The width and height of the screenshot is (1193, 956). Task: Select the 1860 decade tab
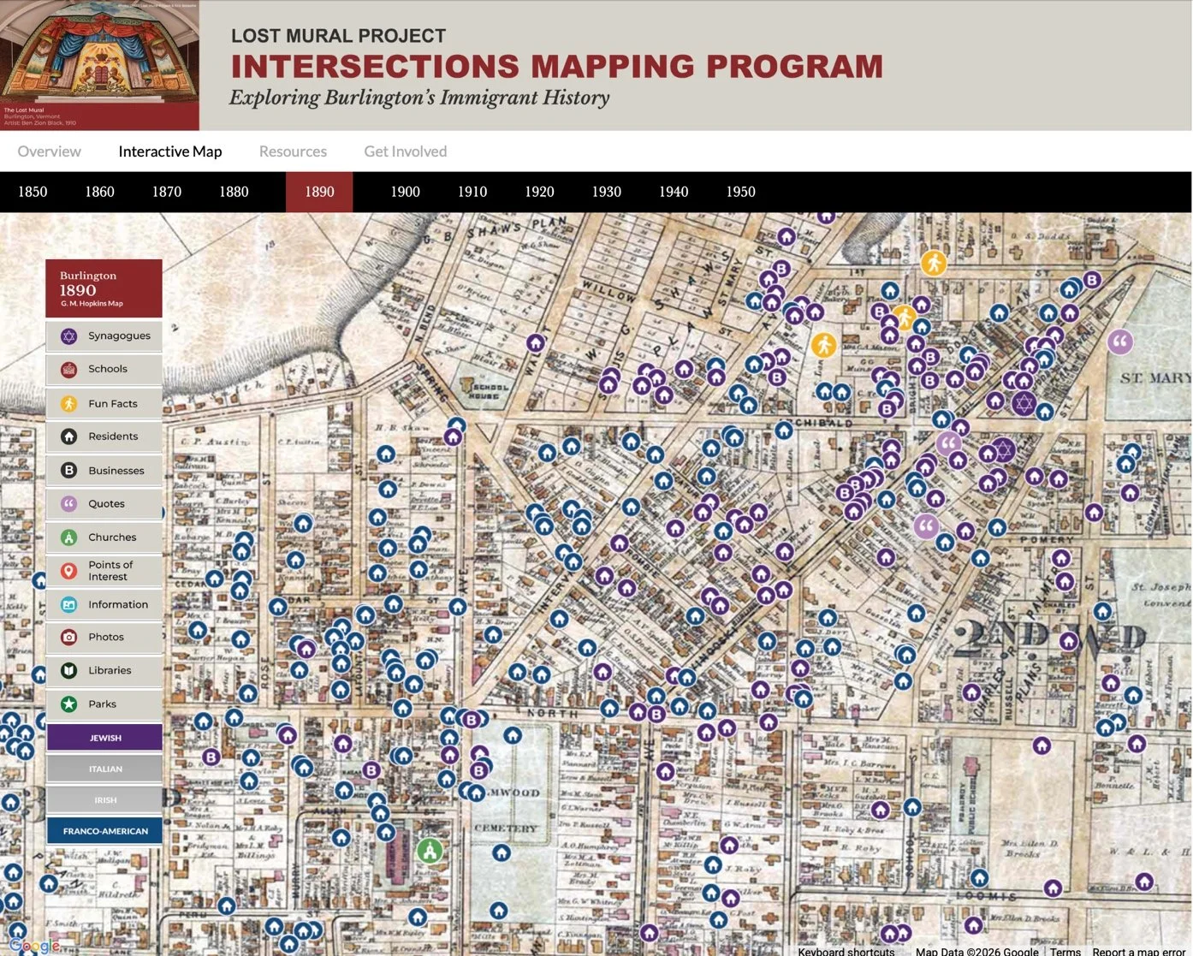pos(99,192)
